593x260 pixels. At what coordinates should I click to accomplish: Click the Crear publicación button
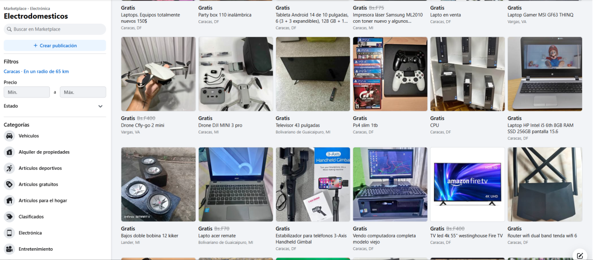click(x=55, y=46)
